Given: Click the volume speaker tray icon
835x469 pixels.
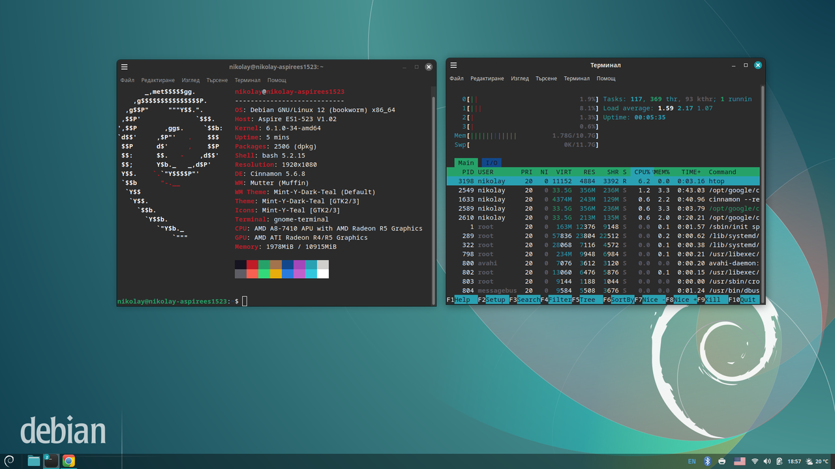Looking at the screenshot, I should click(x=767, y=461).
